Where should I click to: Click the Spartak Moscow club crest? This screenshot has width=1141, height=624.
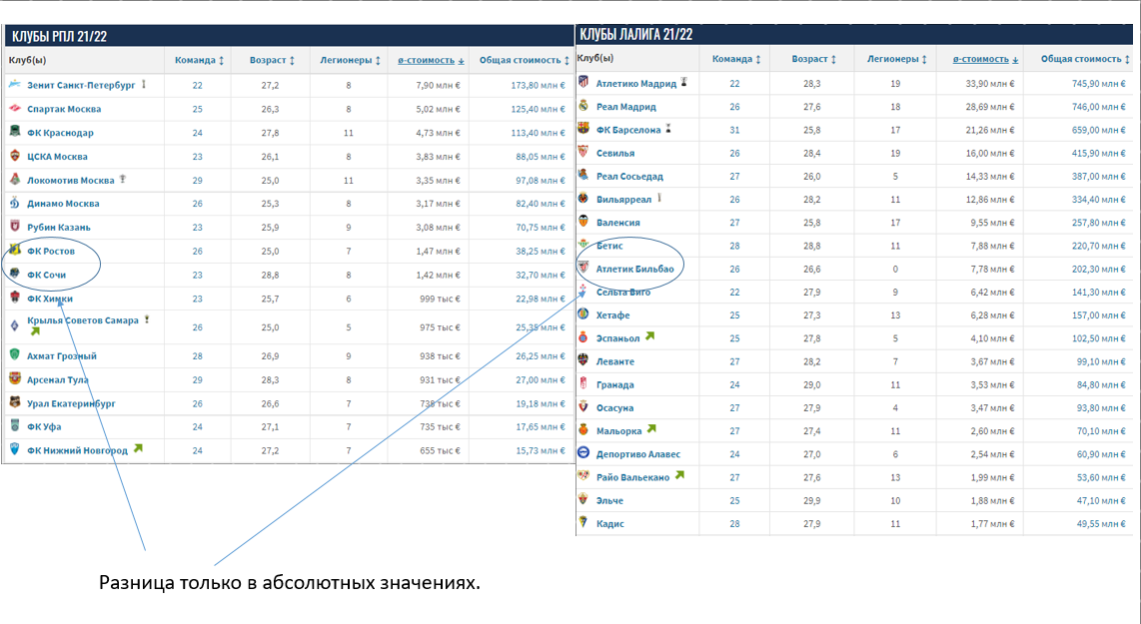pos(15,109)
